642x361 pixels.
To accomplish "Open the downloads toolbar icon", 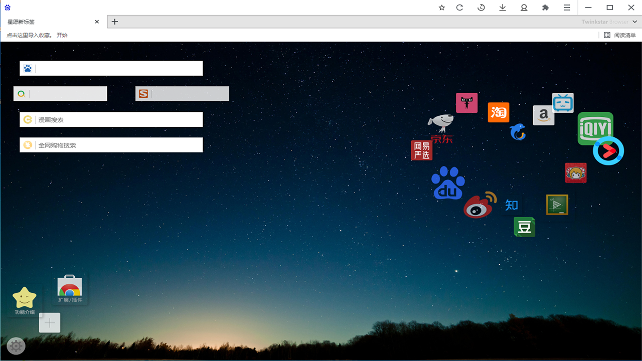I will pyautogui.click(x=503, y=8).
